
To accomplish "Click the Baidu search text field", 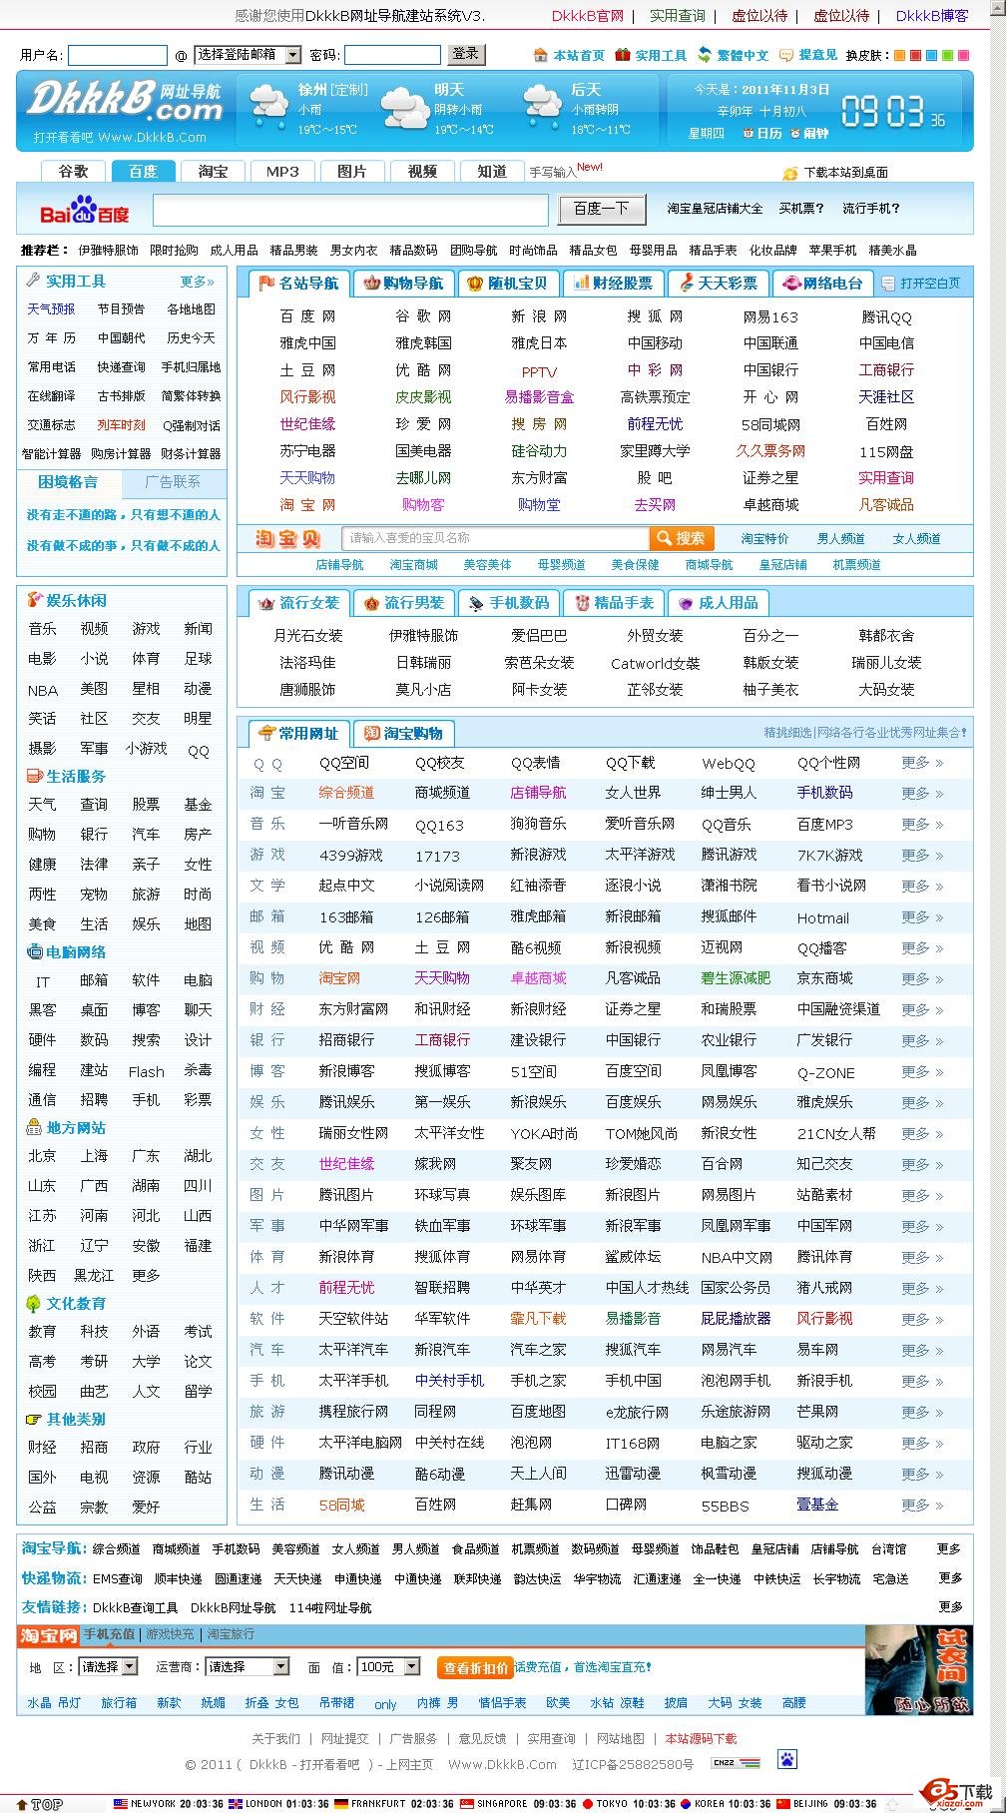I will (x=350, y=210).
